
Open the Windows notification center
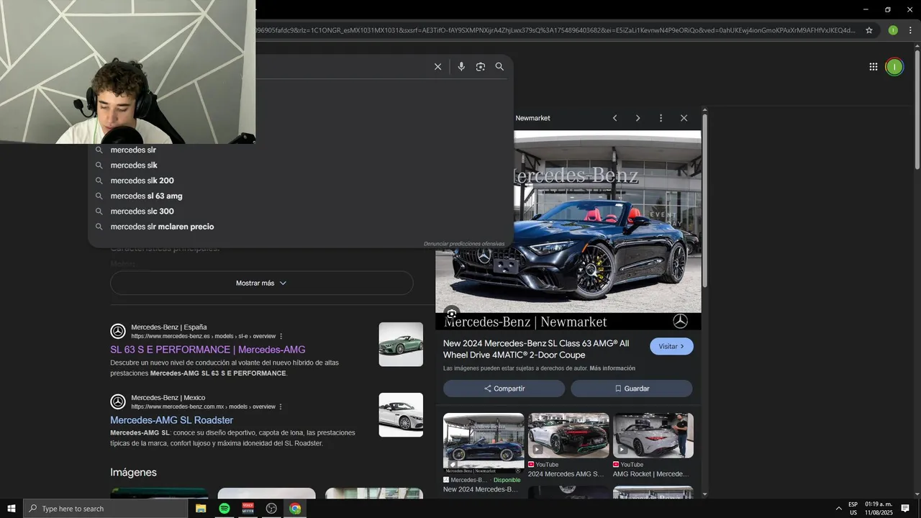pos(905,509)
